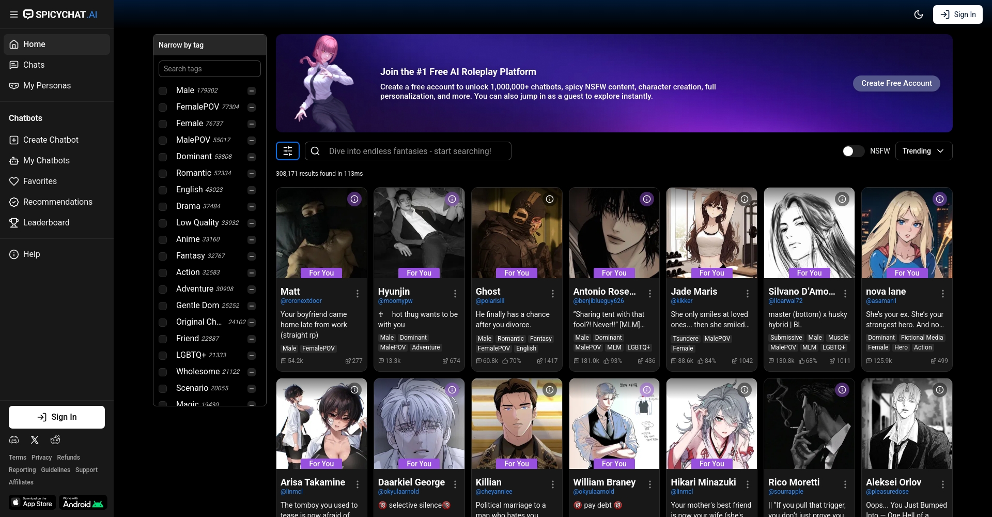
Task: Open Create Chatbot in sidebar
Action: [x=57, y=140]
